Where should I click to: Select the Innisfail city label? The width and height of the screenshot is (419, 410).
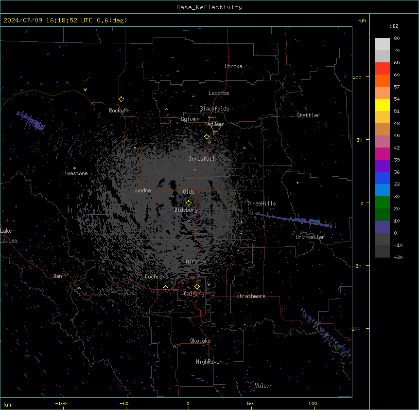[x=202, y=159]
